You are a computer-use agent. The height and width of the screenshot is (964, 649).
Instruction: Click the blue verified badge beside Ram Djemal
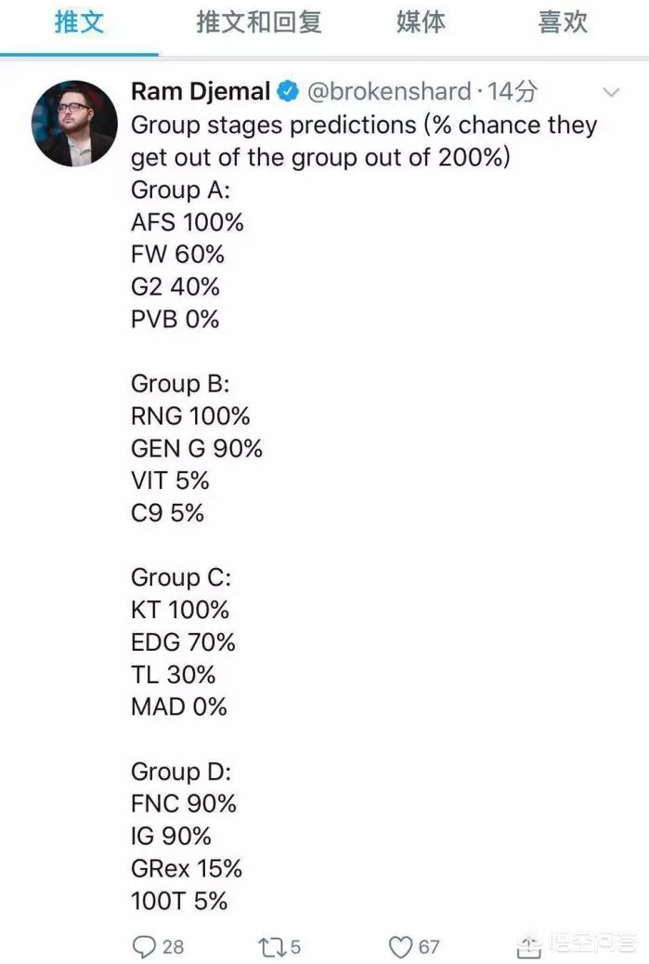pyautogui.click(x=287, y=92)
